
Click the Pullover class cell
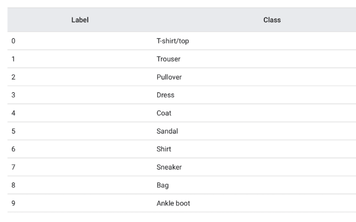click(169, 77)
